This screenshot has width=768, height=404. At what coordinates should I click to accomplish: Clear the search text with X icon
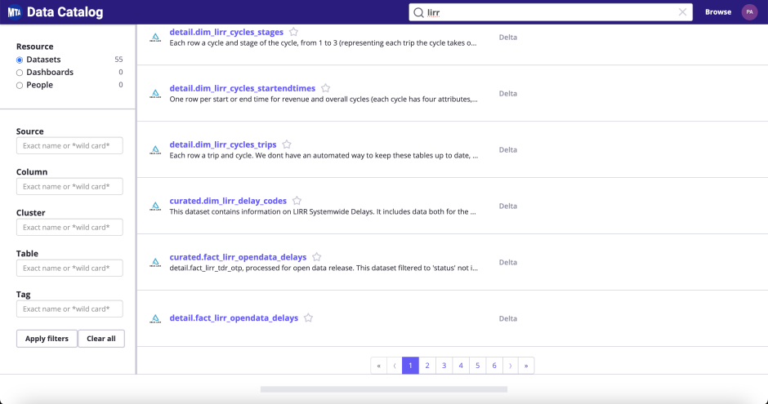pos(682,12)
